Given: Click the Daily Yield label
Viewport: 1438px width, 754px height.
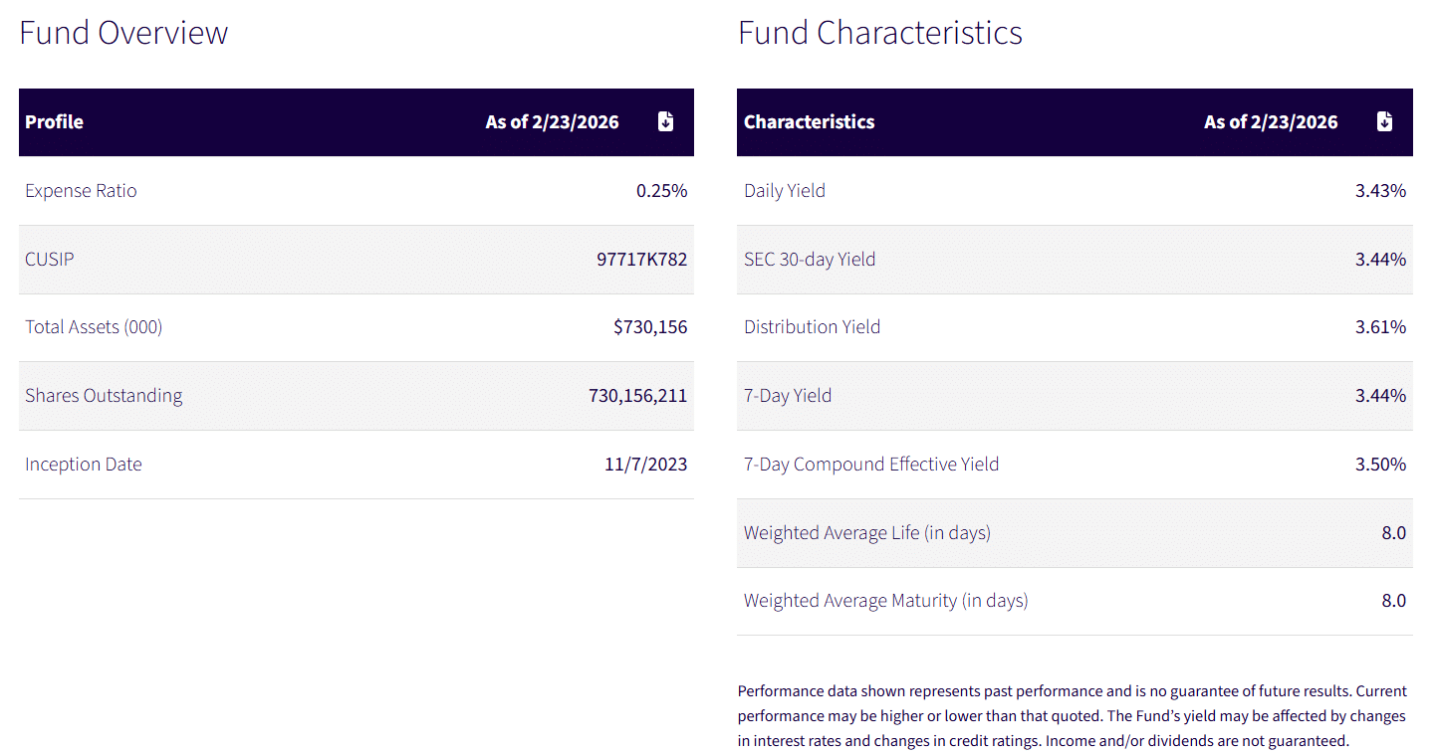Looking at the screenshot, I should tap(785, 191).
